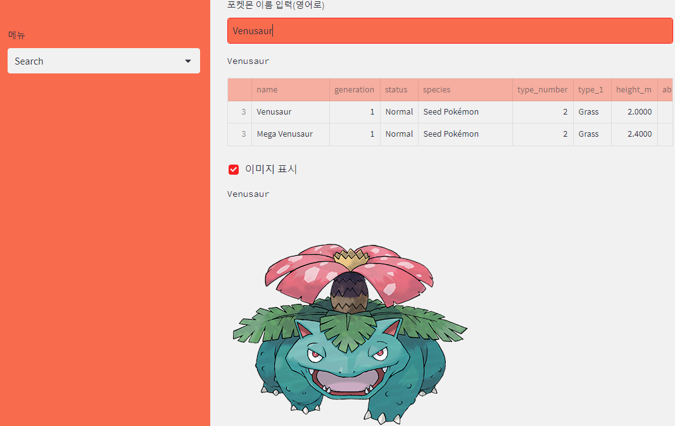Click the generation column header
Screen dimensions: 675x426
click(x=354, y=89)
